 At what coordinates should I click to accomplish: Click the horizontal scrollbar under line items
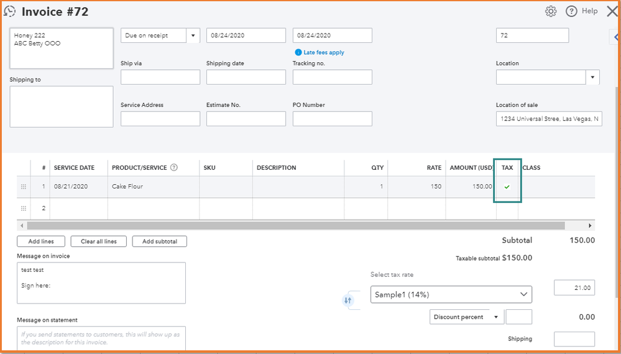[296, 226]
